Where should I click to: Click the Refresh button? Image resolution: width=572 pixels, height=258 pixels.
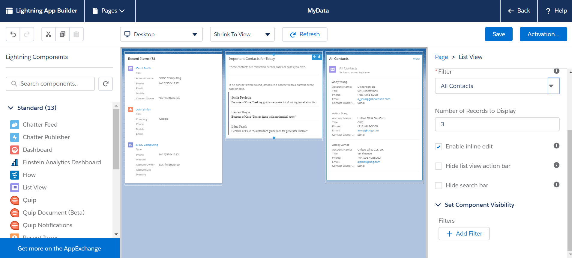[304, 34]
